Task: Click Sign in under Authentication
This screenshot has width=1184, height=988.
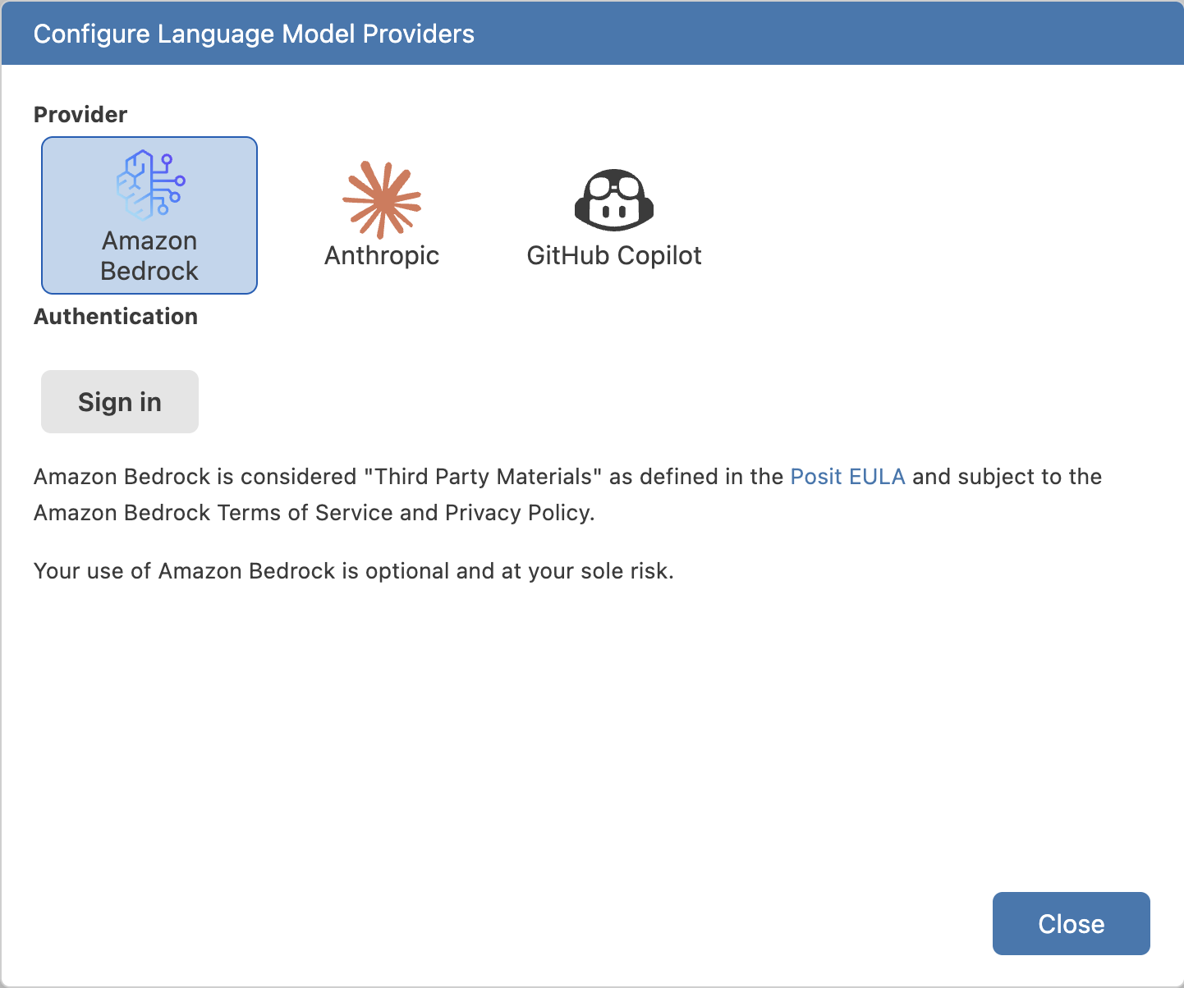Action: [x=119, y=401]
